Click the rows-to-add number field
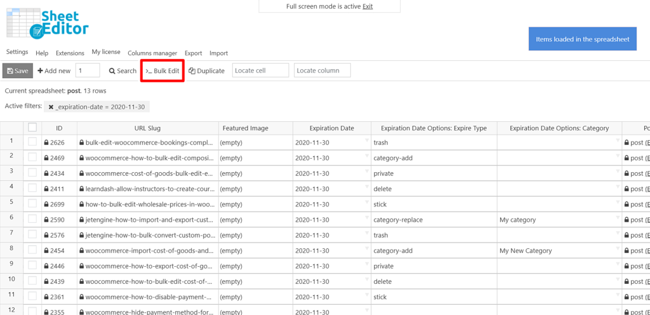The image size is (650, 315). (x=88, y=70)
